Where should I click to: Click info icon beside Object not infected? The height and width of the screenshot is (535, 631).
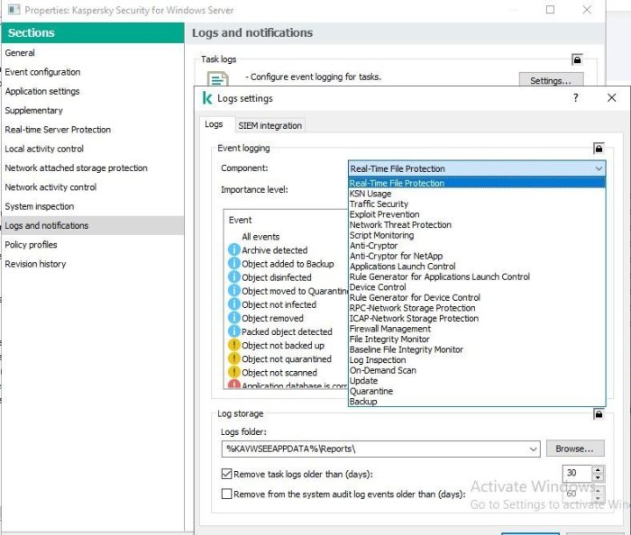[233, 304]
